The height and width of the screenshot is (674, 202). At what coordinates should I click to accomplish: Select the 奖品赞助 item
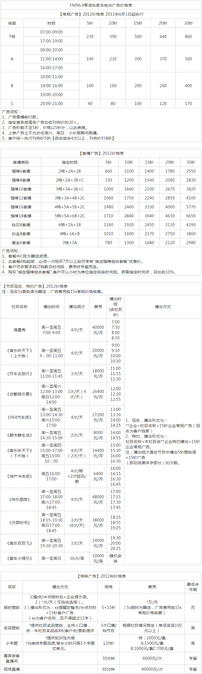point(12,628)
